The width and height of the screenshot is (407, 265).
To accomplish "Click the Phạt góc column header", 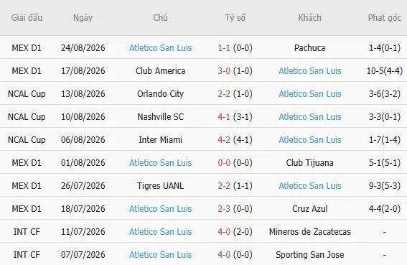I will click(x=385, y=18).
